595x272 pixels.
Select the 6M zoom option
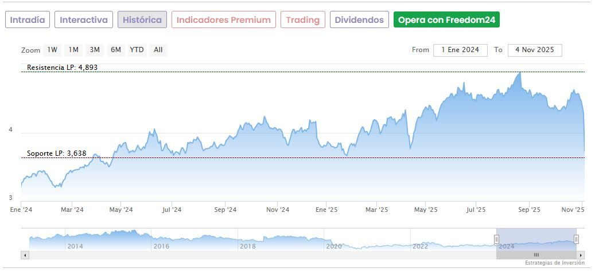click(116, 50)
